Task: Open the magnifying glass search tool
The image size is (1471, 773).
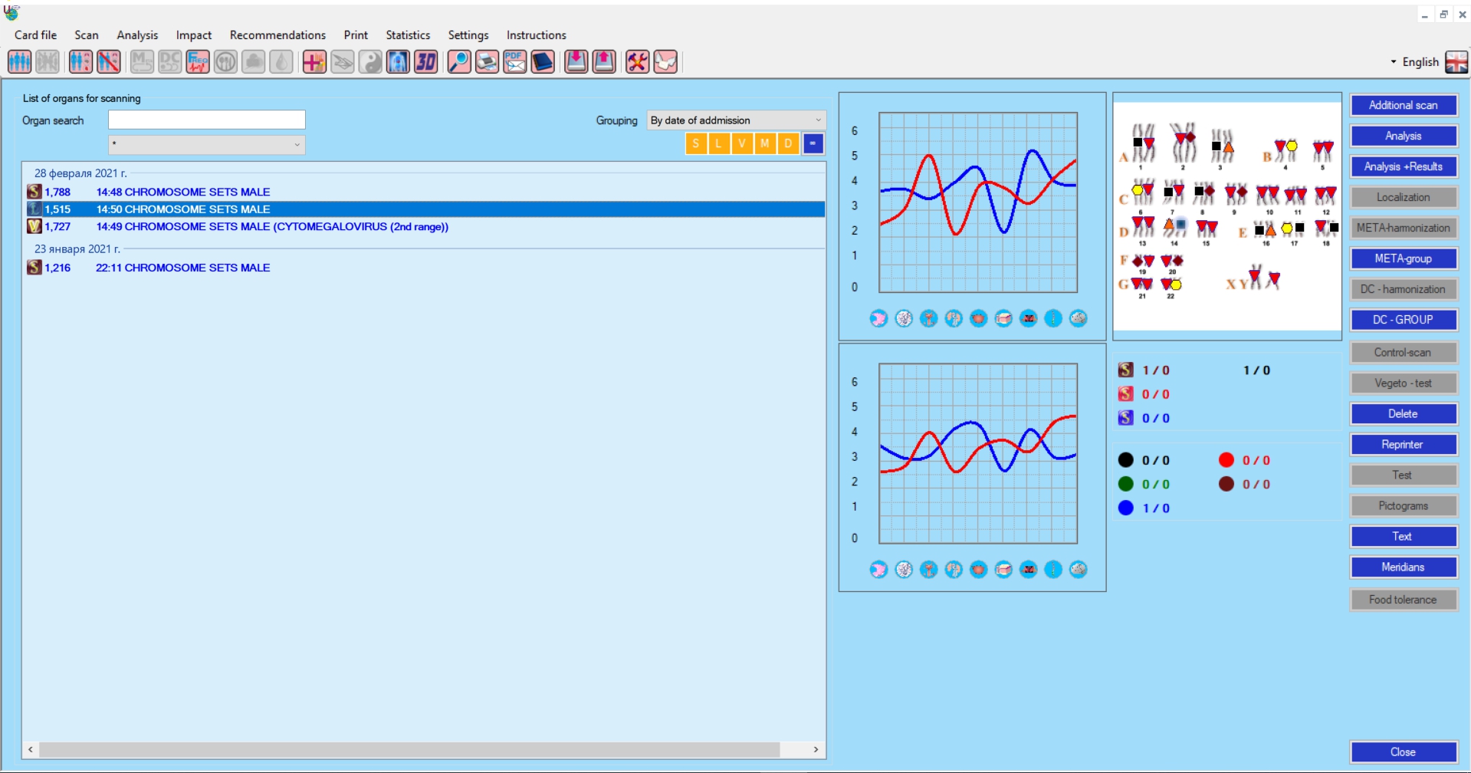Action: 458,61
